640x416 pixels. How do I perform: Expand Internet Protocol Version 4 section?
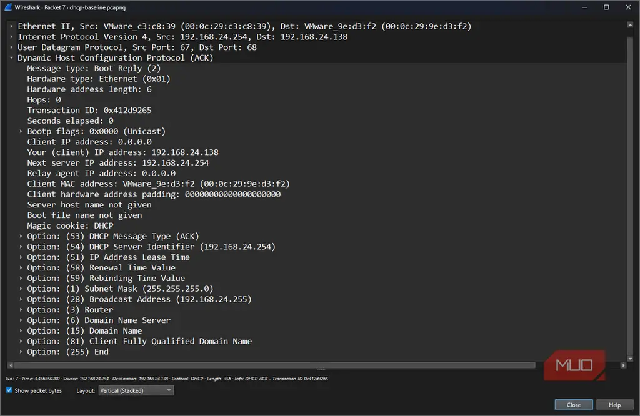11,37
